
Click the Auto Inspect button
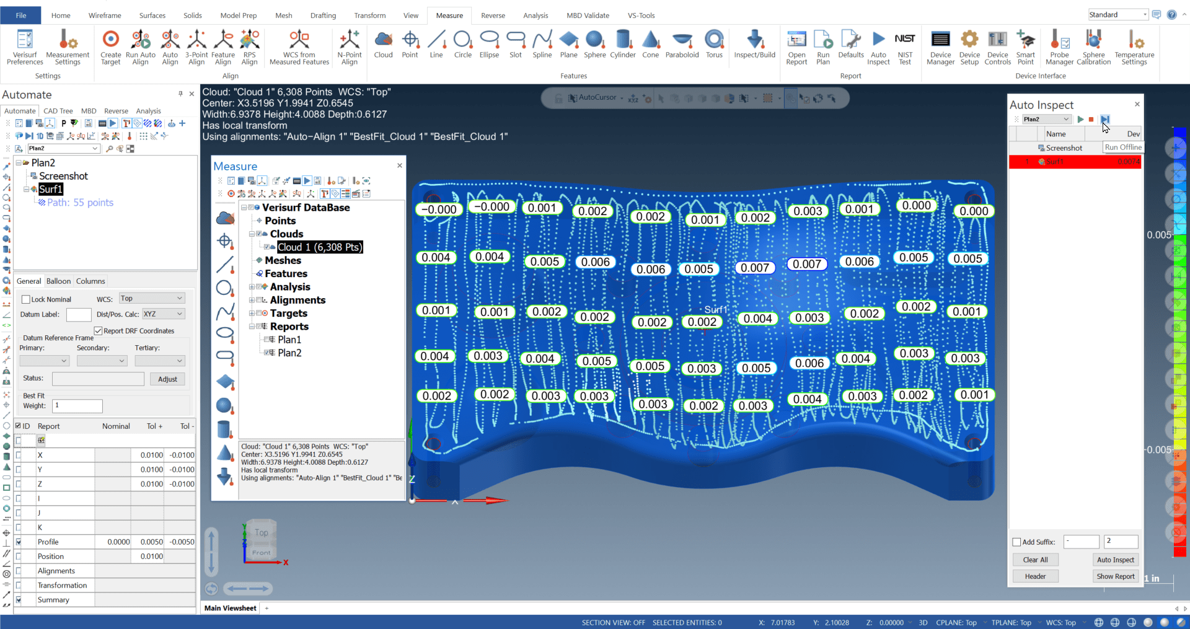[1116, 560]
